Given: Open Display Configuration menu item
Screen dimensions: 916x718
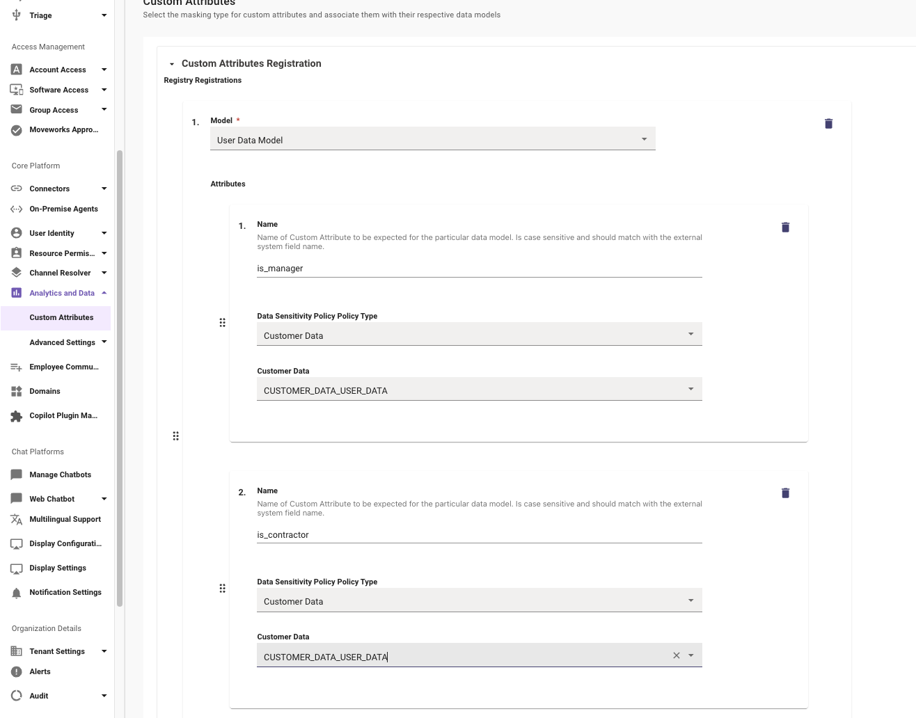Looking at the screenshot, I should point(65,543).
